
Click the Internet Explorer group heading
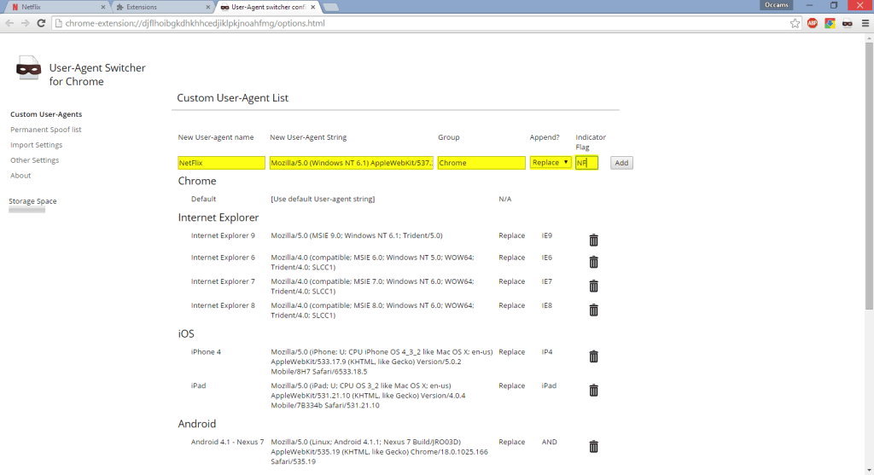click(x=218, y=217)
